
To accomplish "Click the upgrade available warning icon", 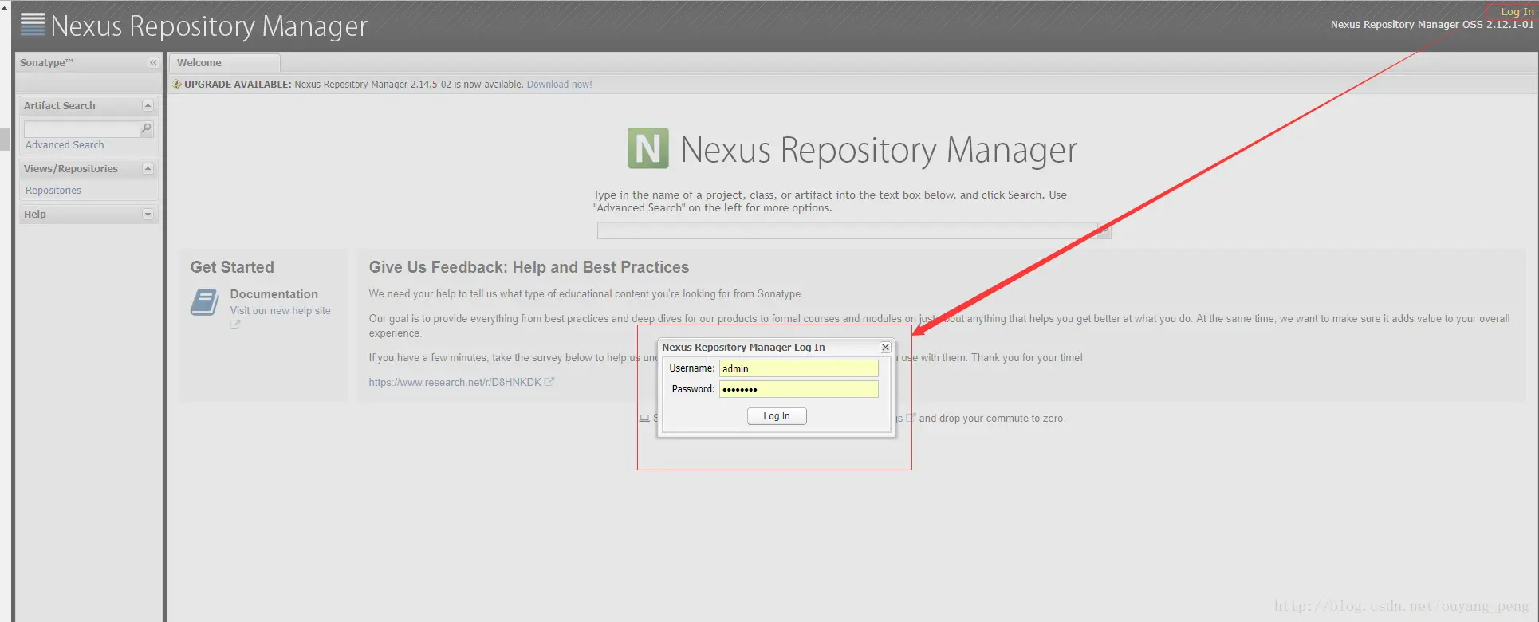I will [177, 85].
